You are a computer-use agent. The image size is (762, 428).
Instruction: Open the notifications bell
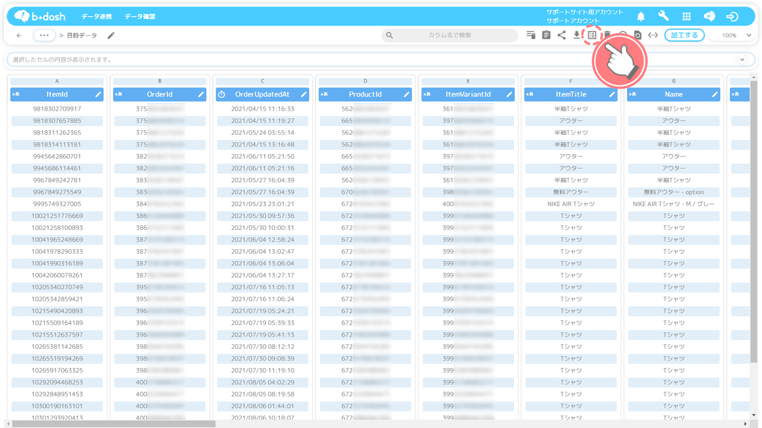point(641,17)
